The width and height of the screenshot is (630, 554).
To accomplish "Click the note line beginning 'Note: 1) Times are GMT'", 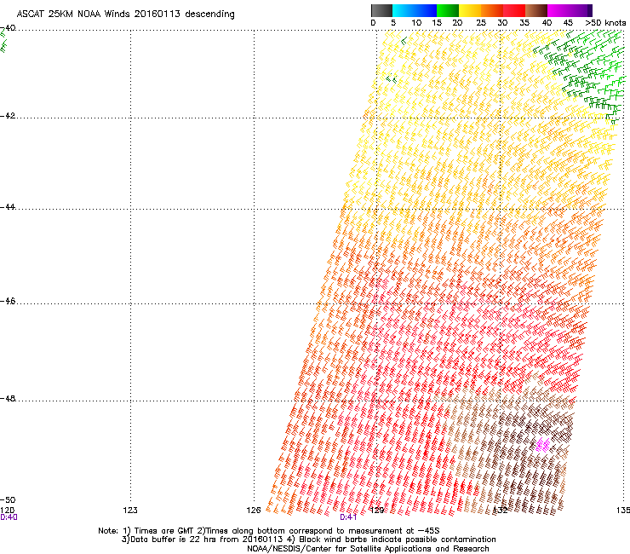I will [269, 531].
